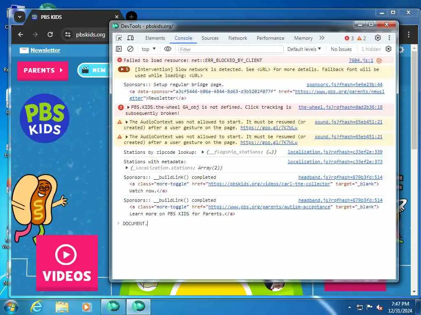This screenshot has width=421, height=315.
Task: Open localization.js?rqfhash=c33ef2e:339 source link
Action: click(335, 152)
